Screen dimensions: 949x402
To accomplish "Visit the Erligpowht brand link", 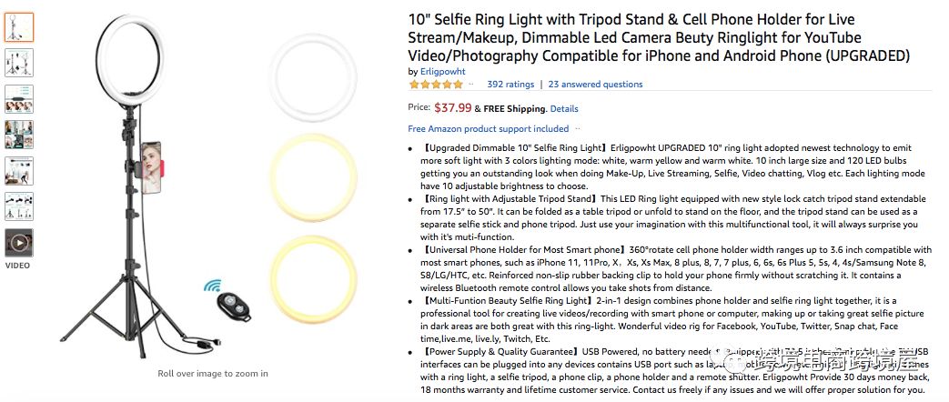I will (442, 72).
